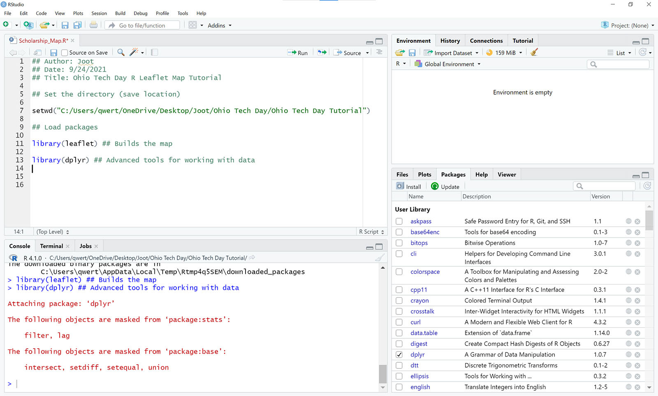Image resolution: width=658 pixels, height=396 pixels.
Task: Check the crayon package box
Action: 399,300
